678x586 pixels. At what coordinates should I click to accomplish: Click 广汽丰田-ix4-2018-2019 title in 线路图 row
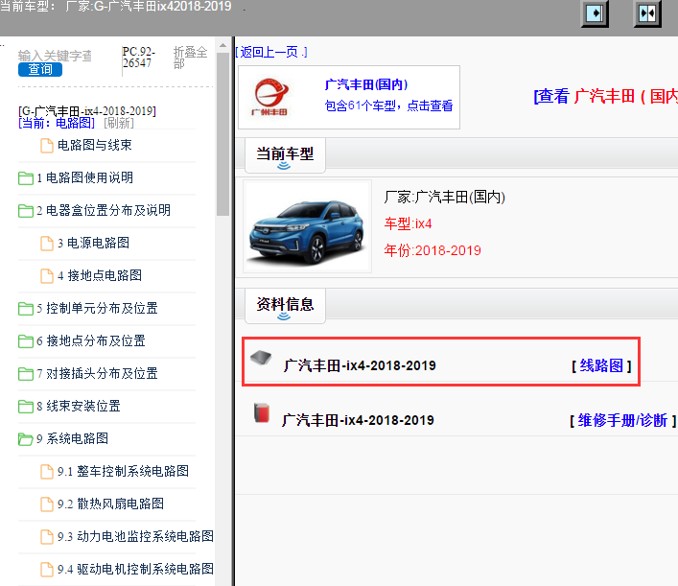click(360, 365)
